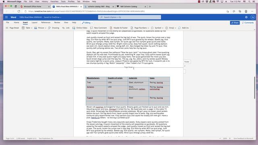Click the Footer label button
Image resolution: width=258 pixels, height=145 pixels.
[187, 62]
